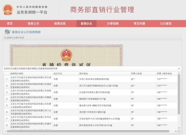This screenshot has width=186, height=135.
Task: Select row 4 朝阳区直销售后服务网点 name
Action: click(31, 99)
